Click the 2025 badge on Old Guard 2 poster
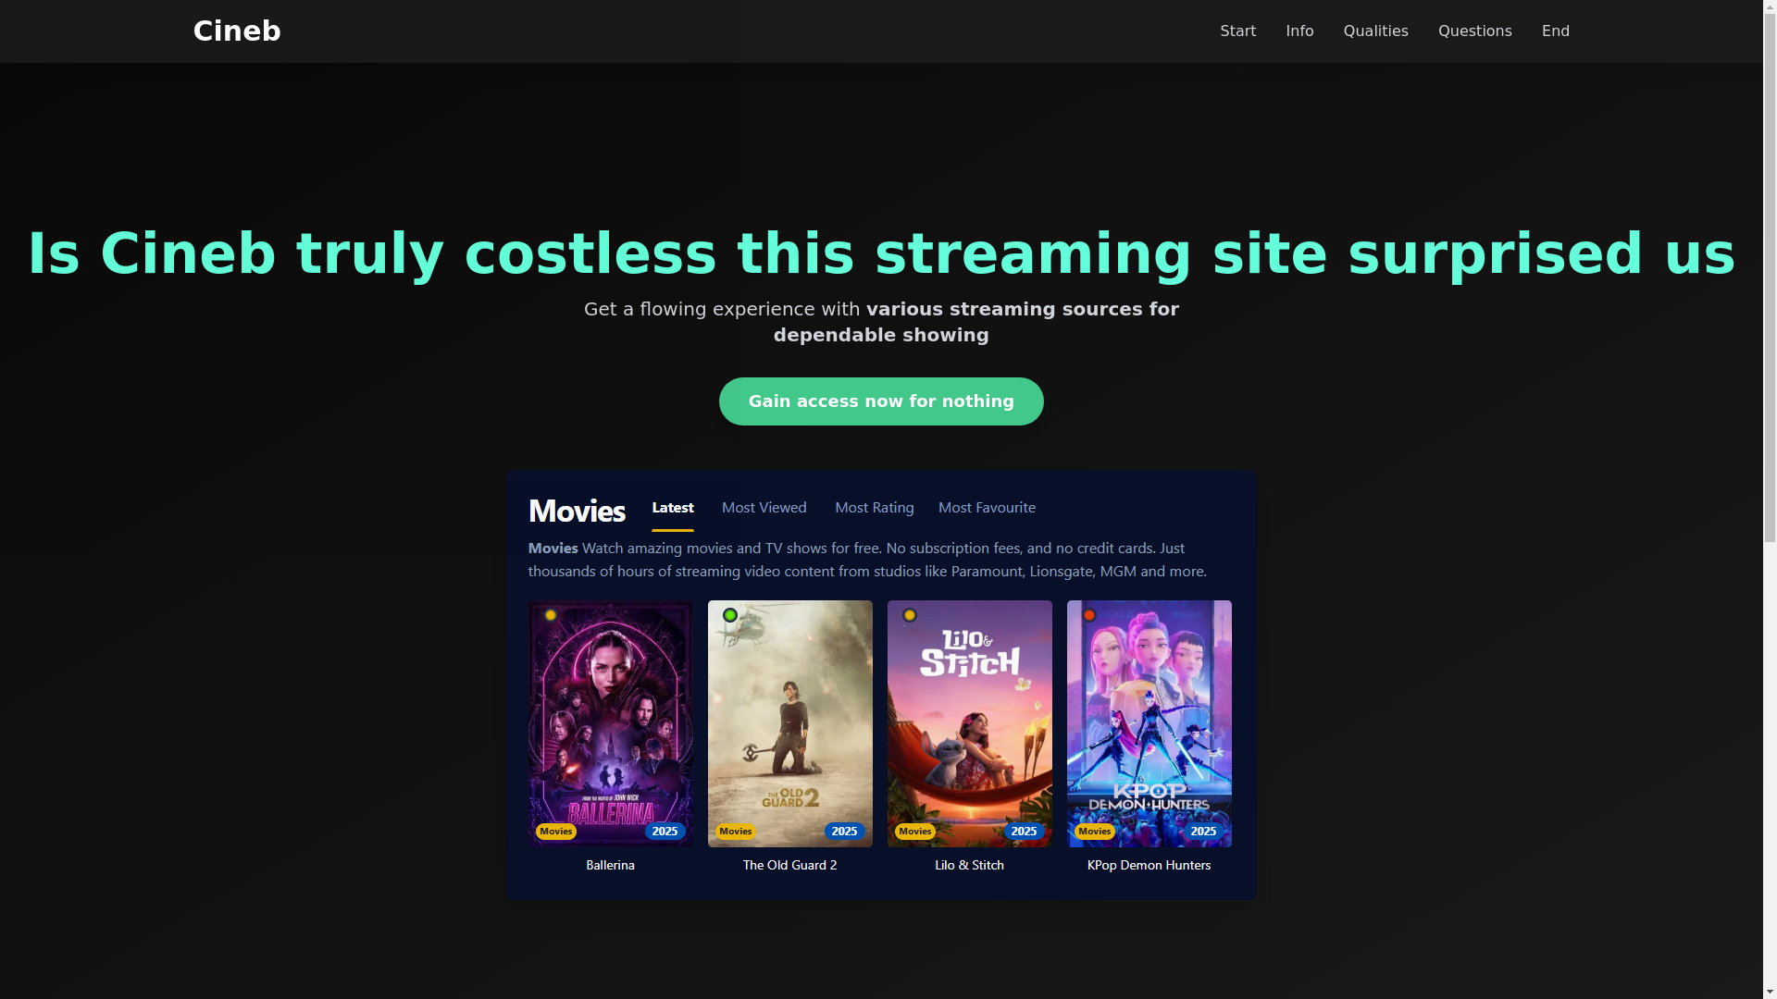The image size is (1777, 999). 845,832
